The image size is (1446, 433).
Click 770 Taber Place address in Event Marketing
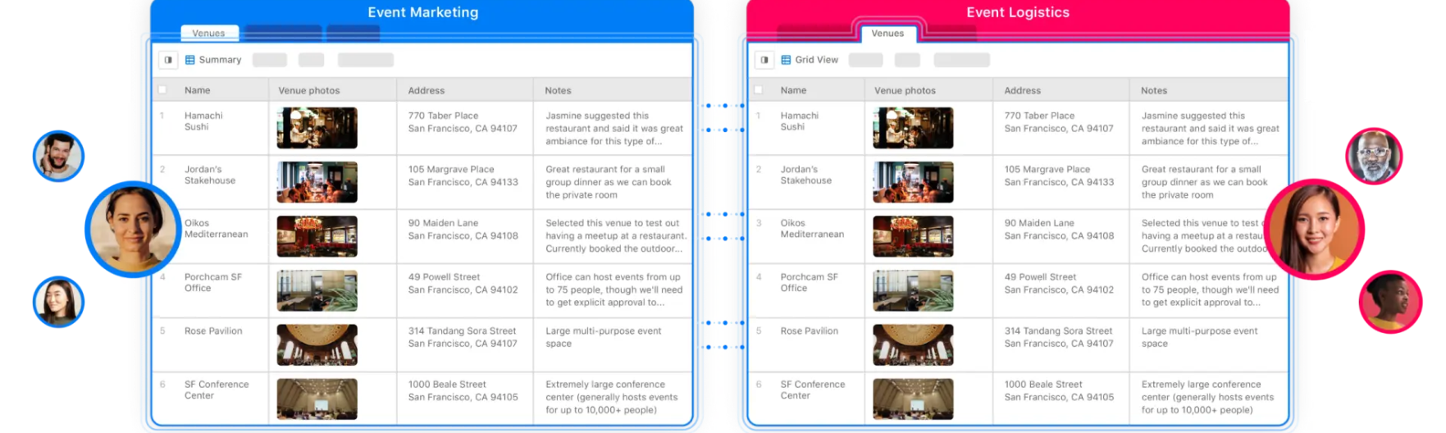(x=463, y=122)
